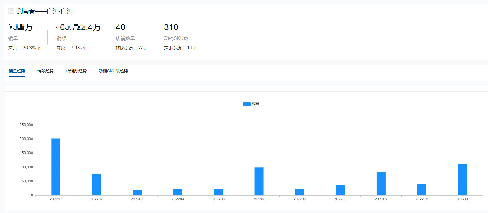Select the 202211 sales bar
488x213 pixels.
click(462, 180)
